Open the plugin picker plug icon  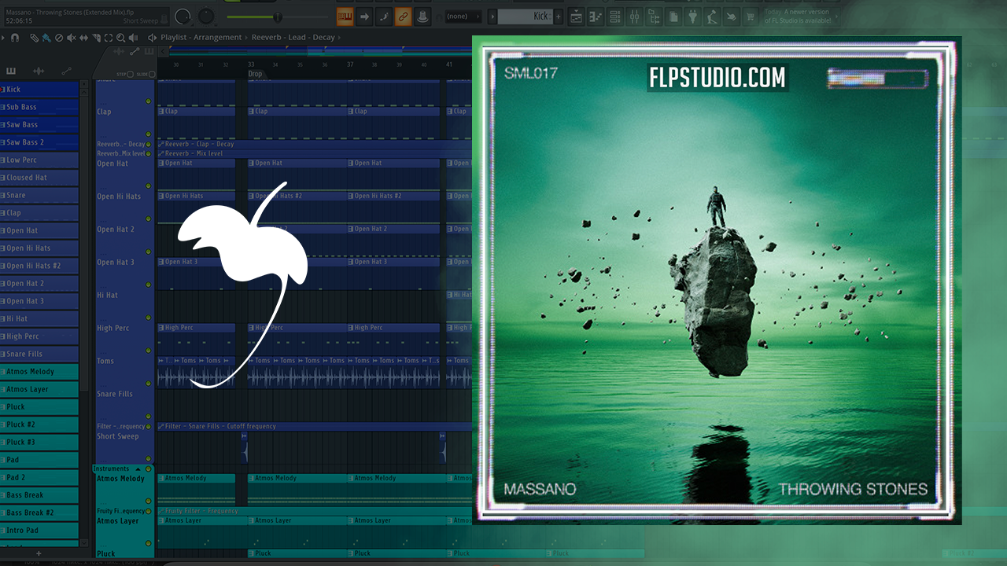[x=692, y=16]
